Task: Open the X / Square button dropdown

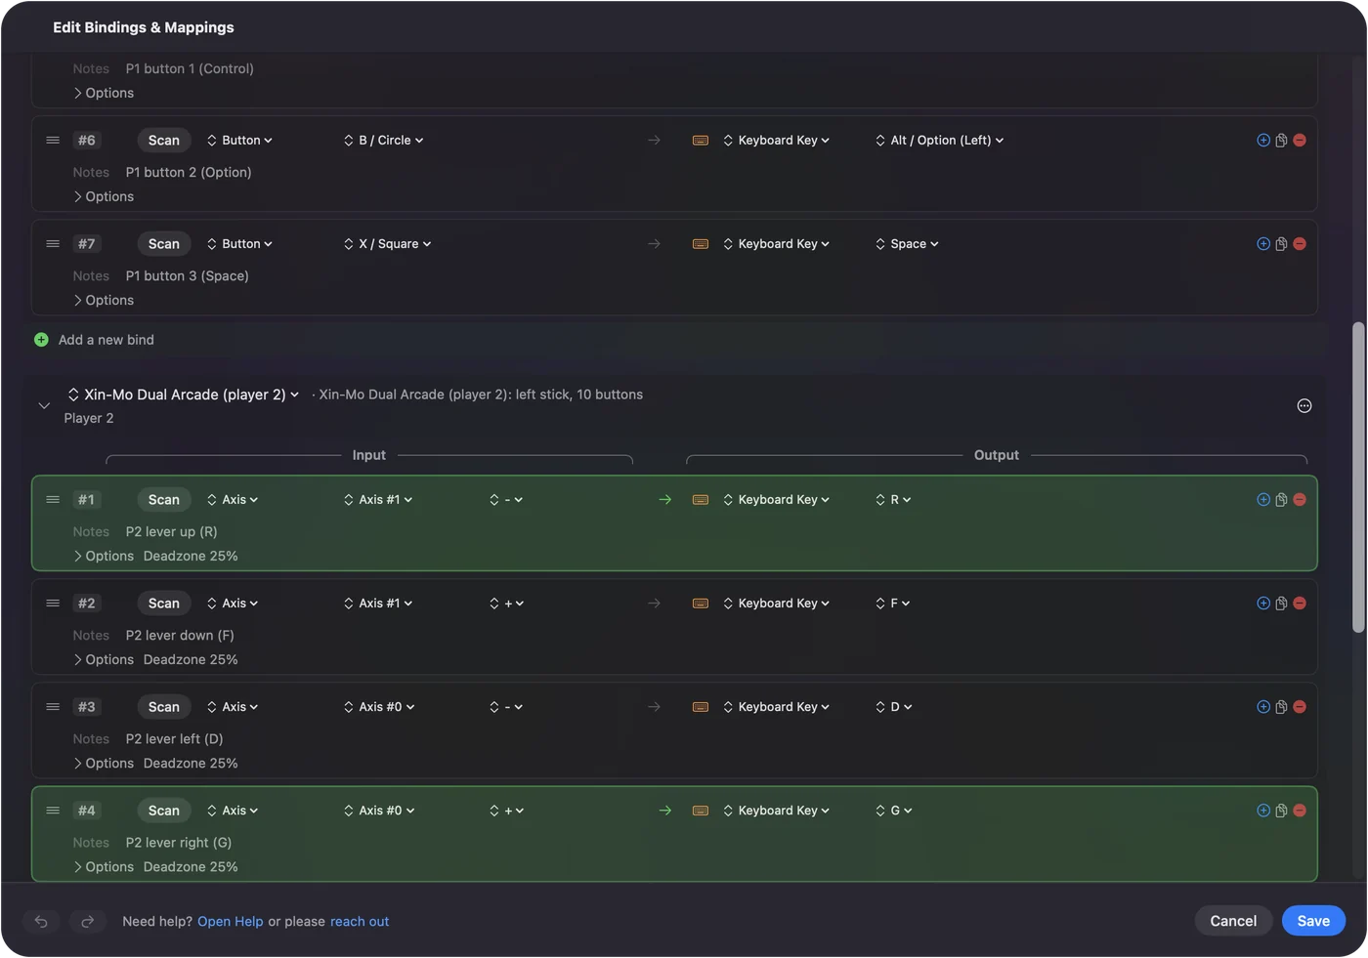Action: 388,244
